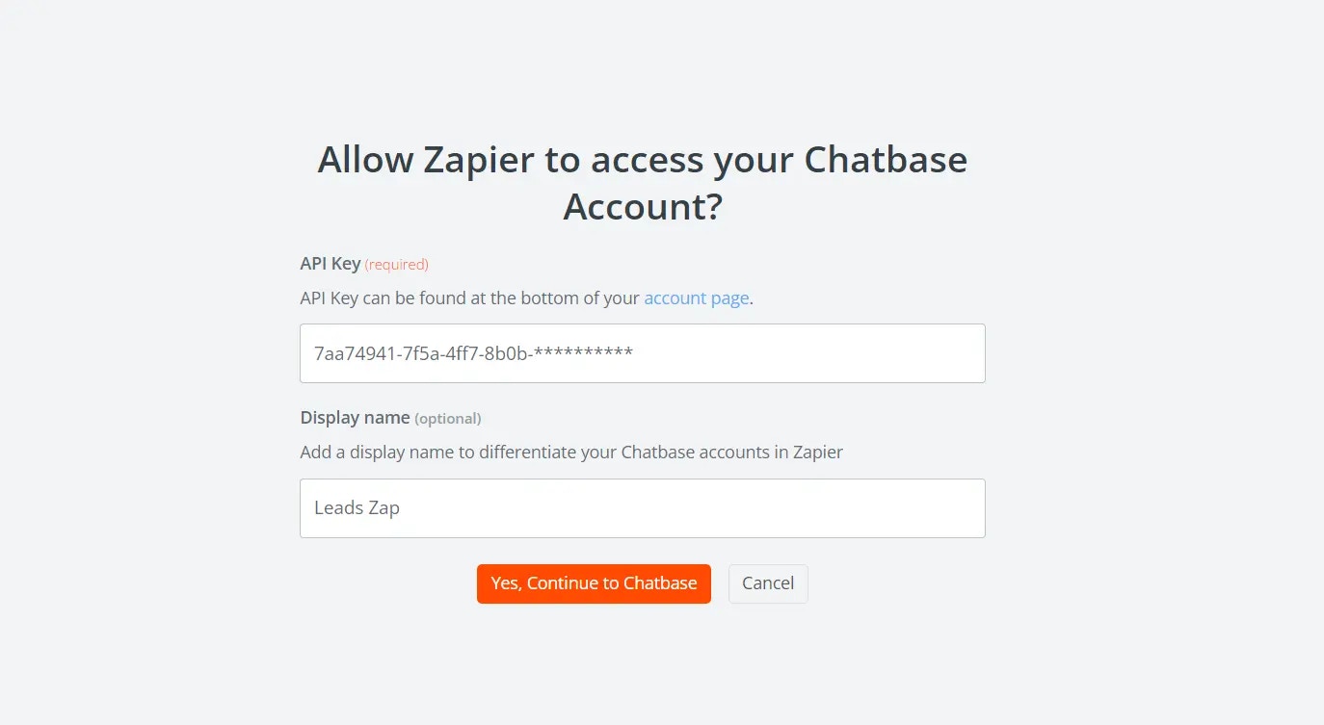
Task: Click the API Key help text sentence
Action: pos(526,298)
